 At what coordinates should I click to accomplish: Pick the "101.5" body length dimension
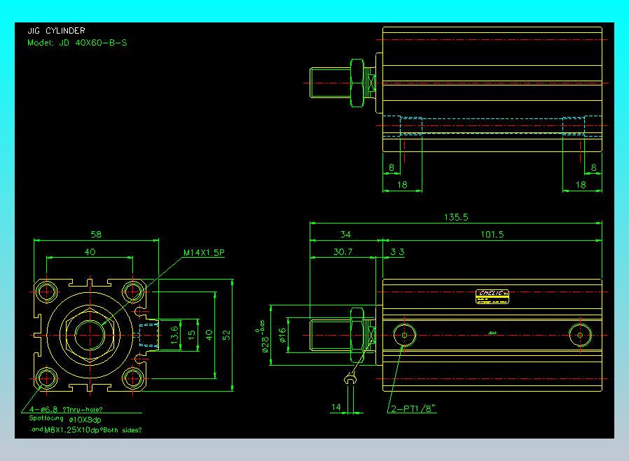492,234
